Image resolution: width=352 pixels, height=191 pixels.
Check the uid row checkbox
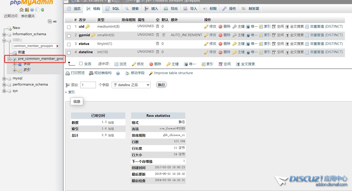click(x=69, y=27)
